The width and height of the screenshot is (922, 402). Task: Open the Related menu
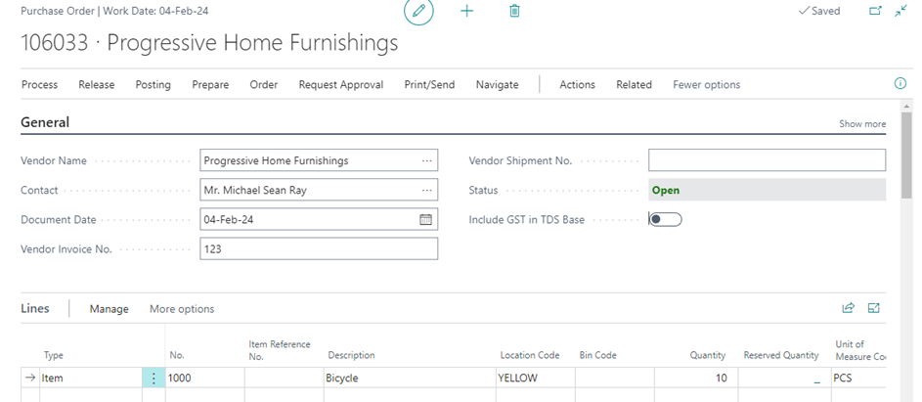coord(634,85)
